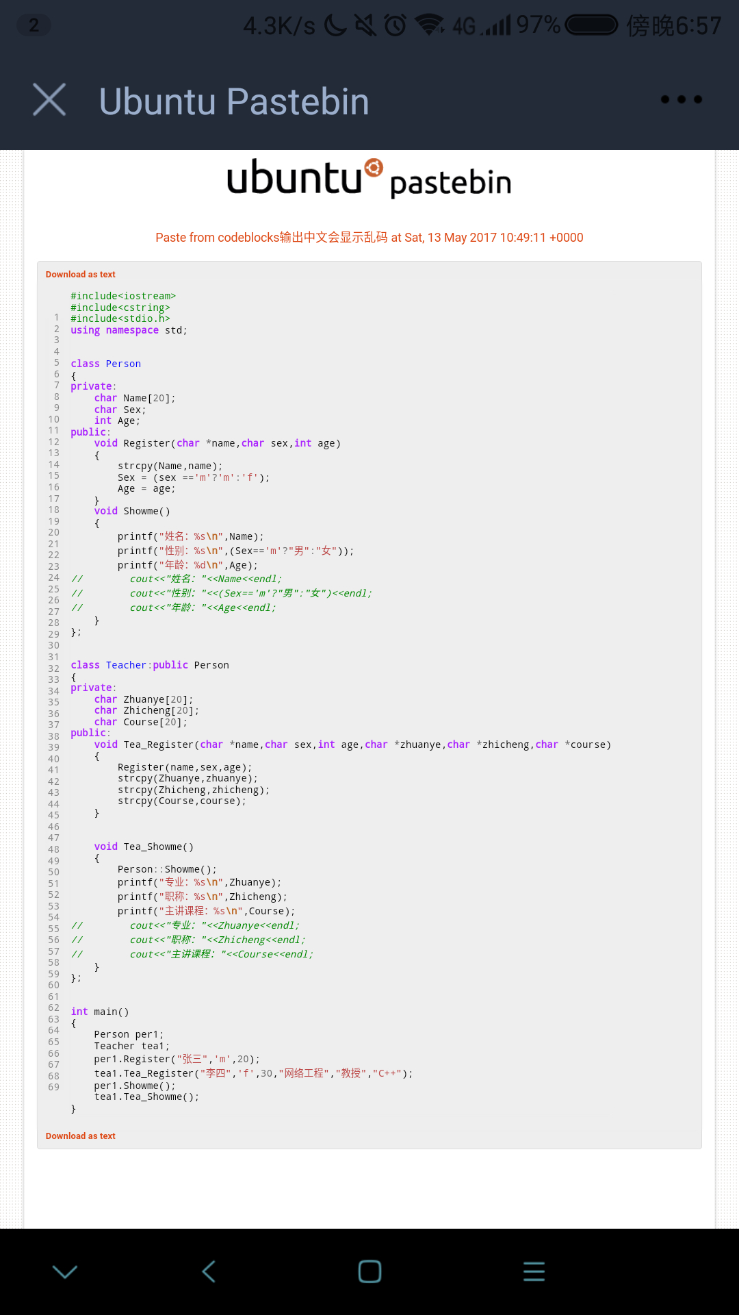Tap the '#include<iostream>' code line
The width and height of the screenshot is (739, 1315).
(x=123, y=296)
